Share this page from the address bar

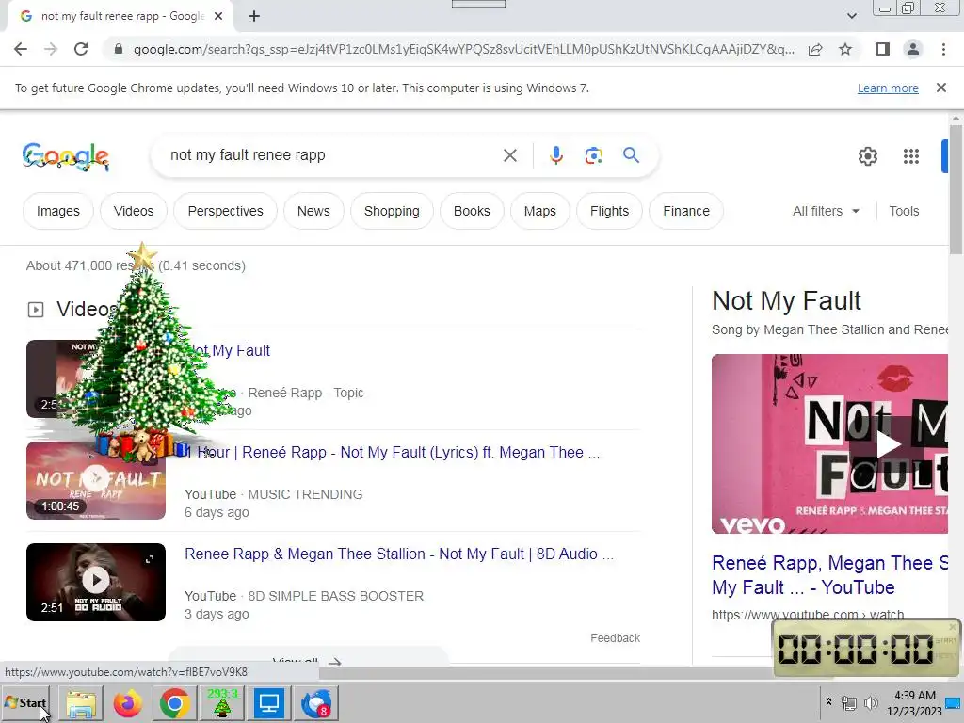[x=815, y=49]
